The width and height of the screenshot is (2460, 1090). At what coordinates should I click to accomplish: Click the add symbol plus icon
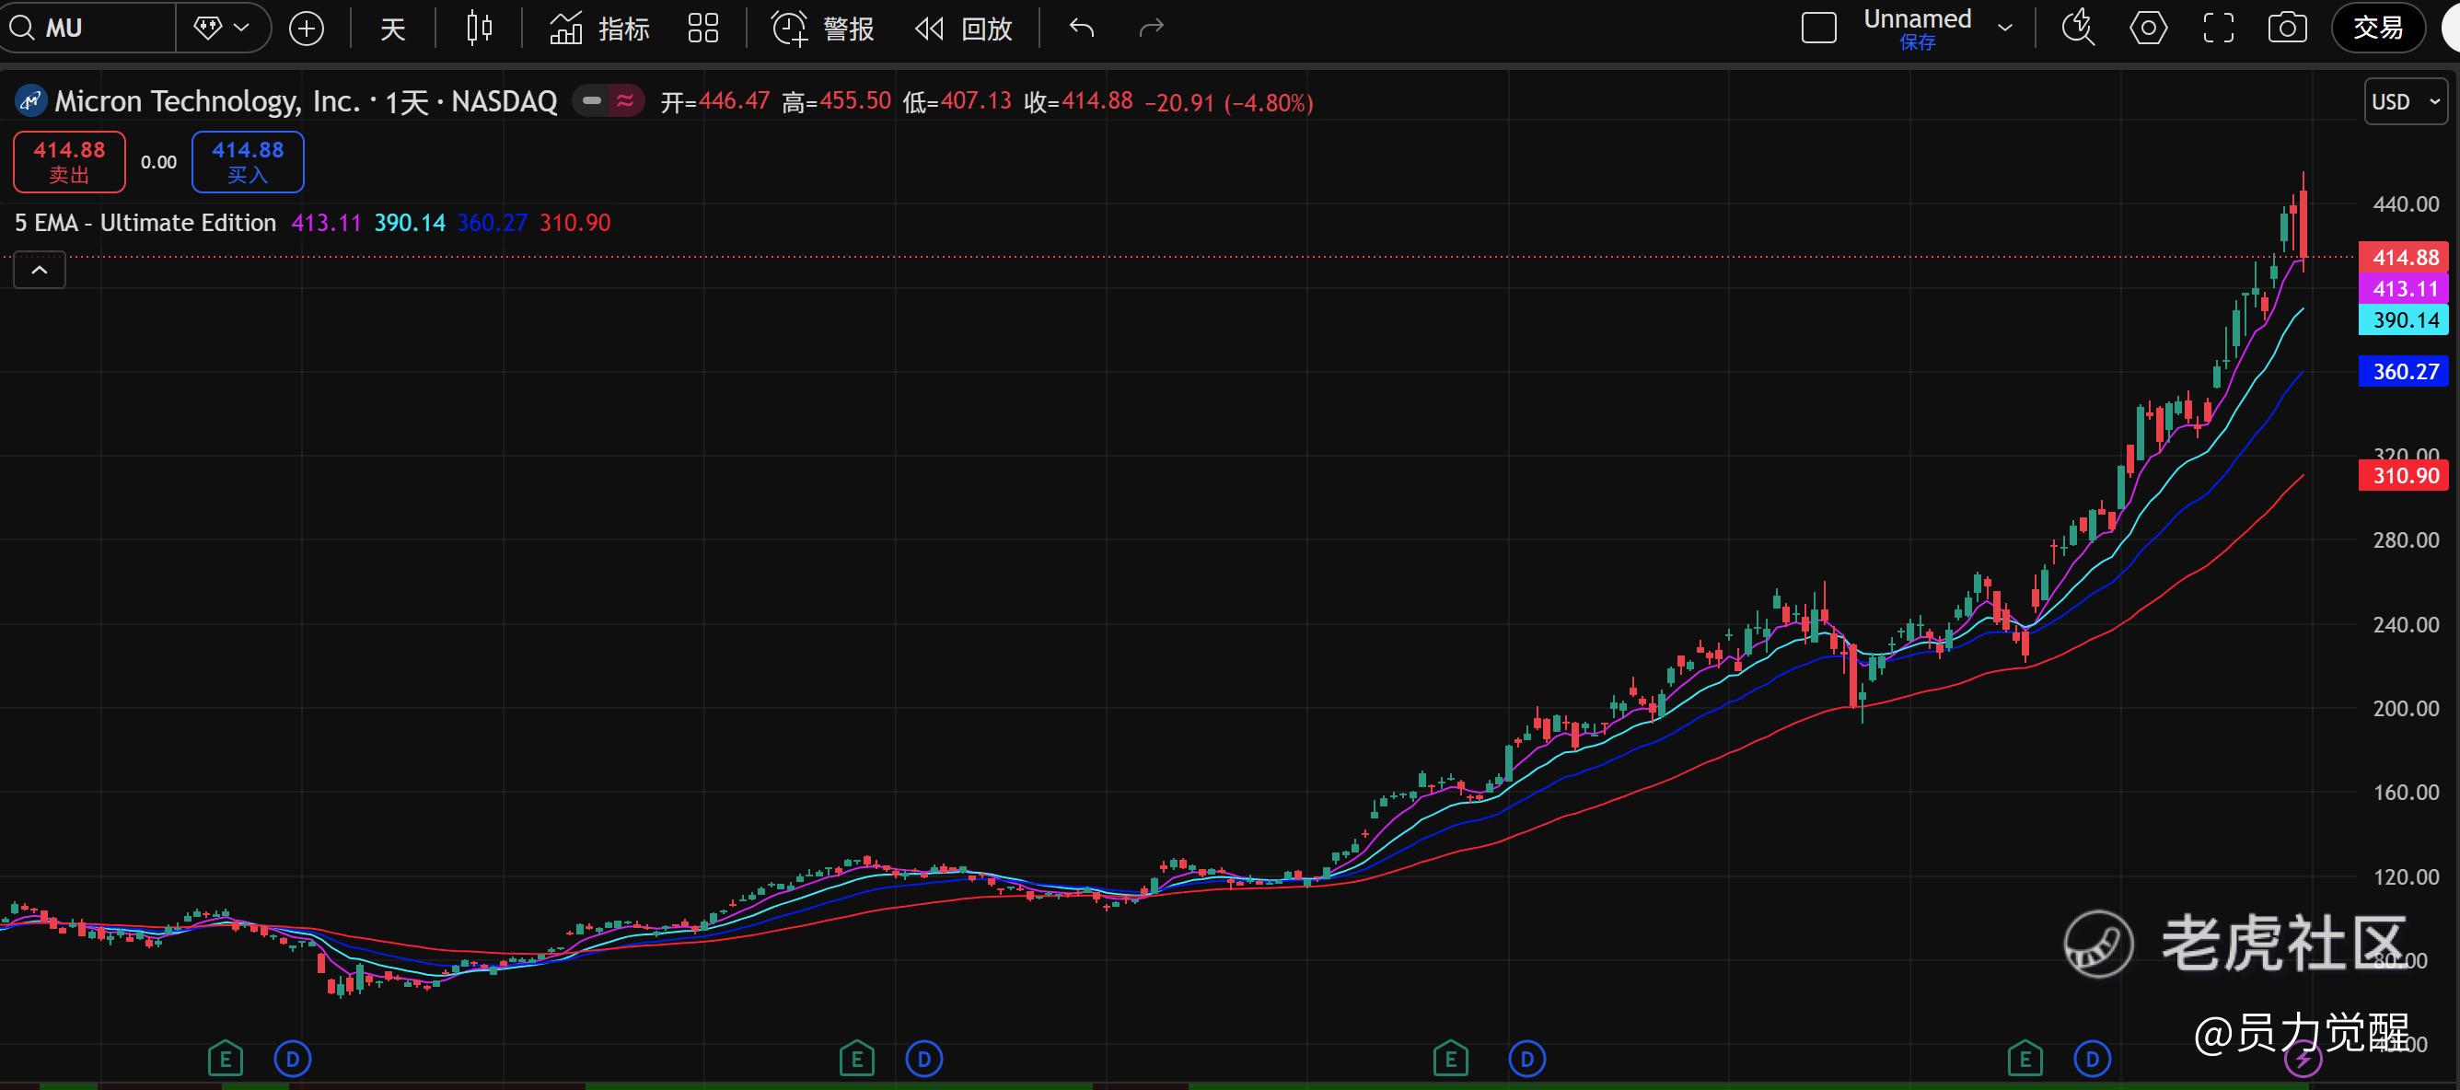click(x=307, y=29)
